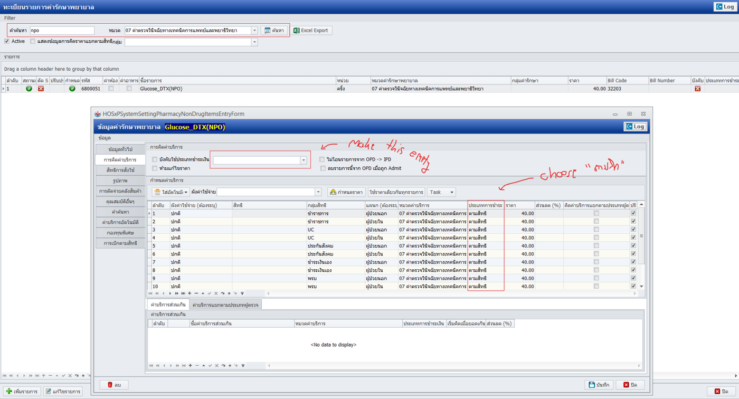
Task: Click Glucose_DTX(NPO) name cell in main list
Action: [238, 89]
